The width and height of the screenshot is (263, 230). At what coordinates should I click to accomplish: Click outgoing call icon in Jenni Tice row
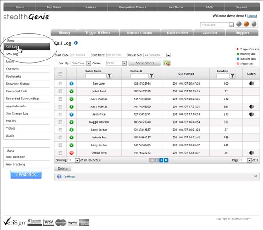pyautogui.click(x=71, y=114)
